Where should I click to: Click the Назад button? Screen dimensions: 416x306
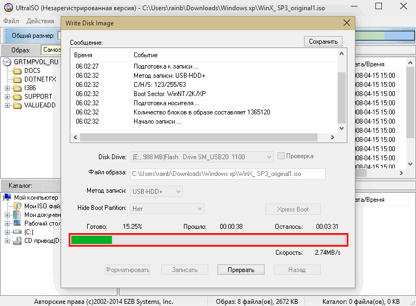[297, 269]
